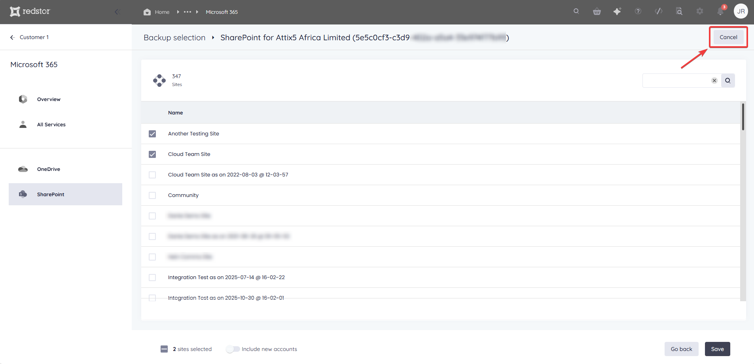
Task: Click the Sites icon next to 347
Action: click(x=159, y=81)
